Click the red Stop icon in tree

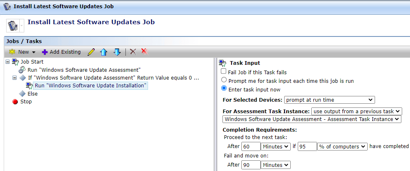15,101
